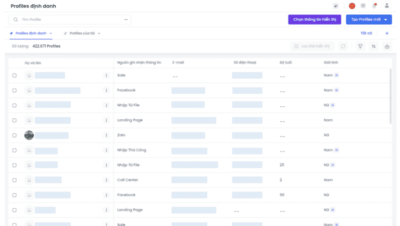Click the refresh list icon
400x226 pixels.
point(343,46)
